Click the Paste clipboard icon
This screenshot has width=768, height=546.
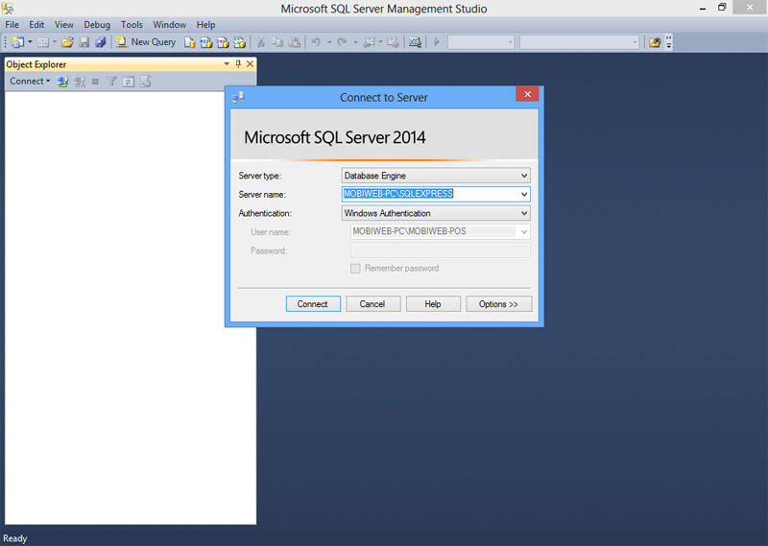(x=295, y=42)
